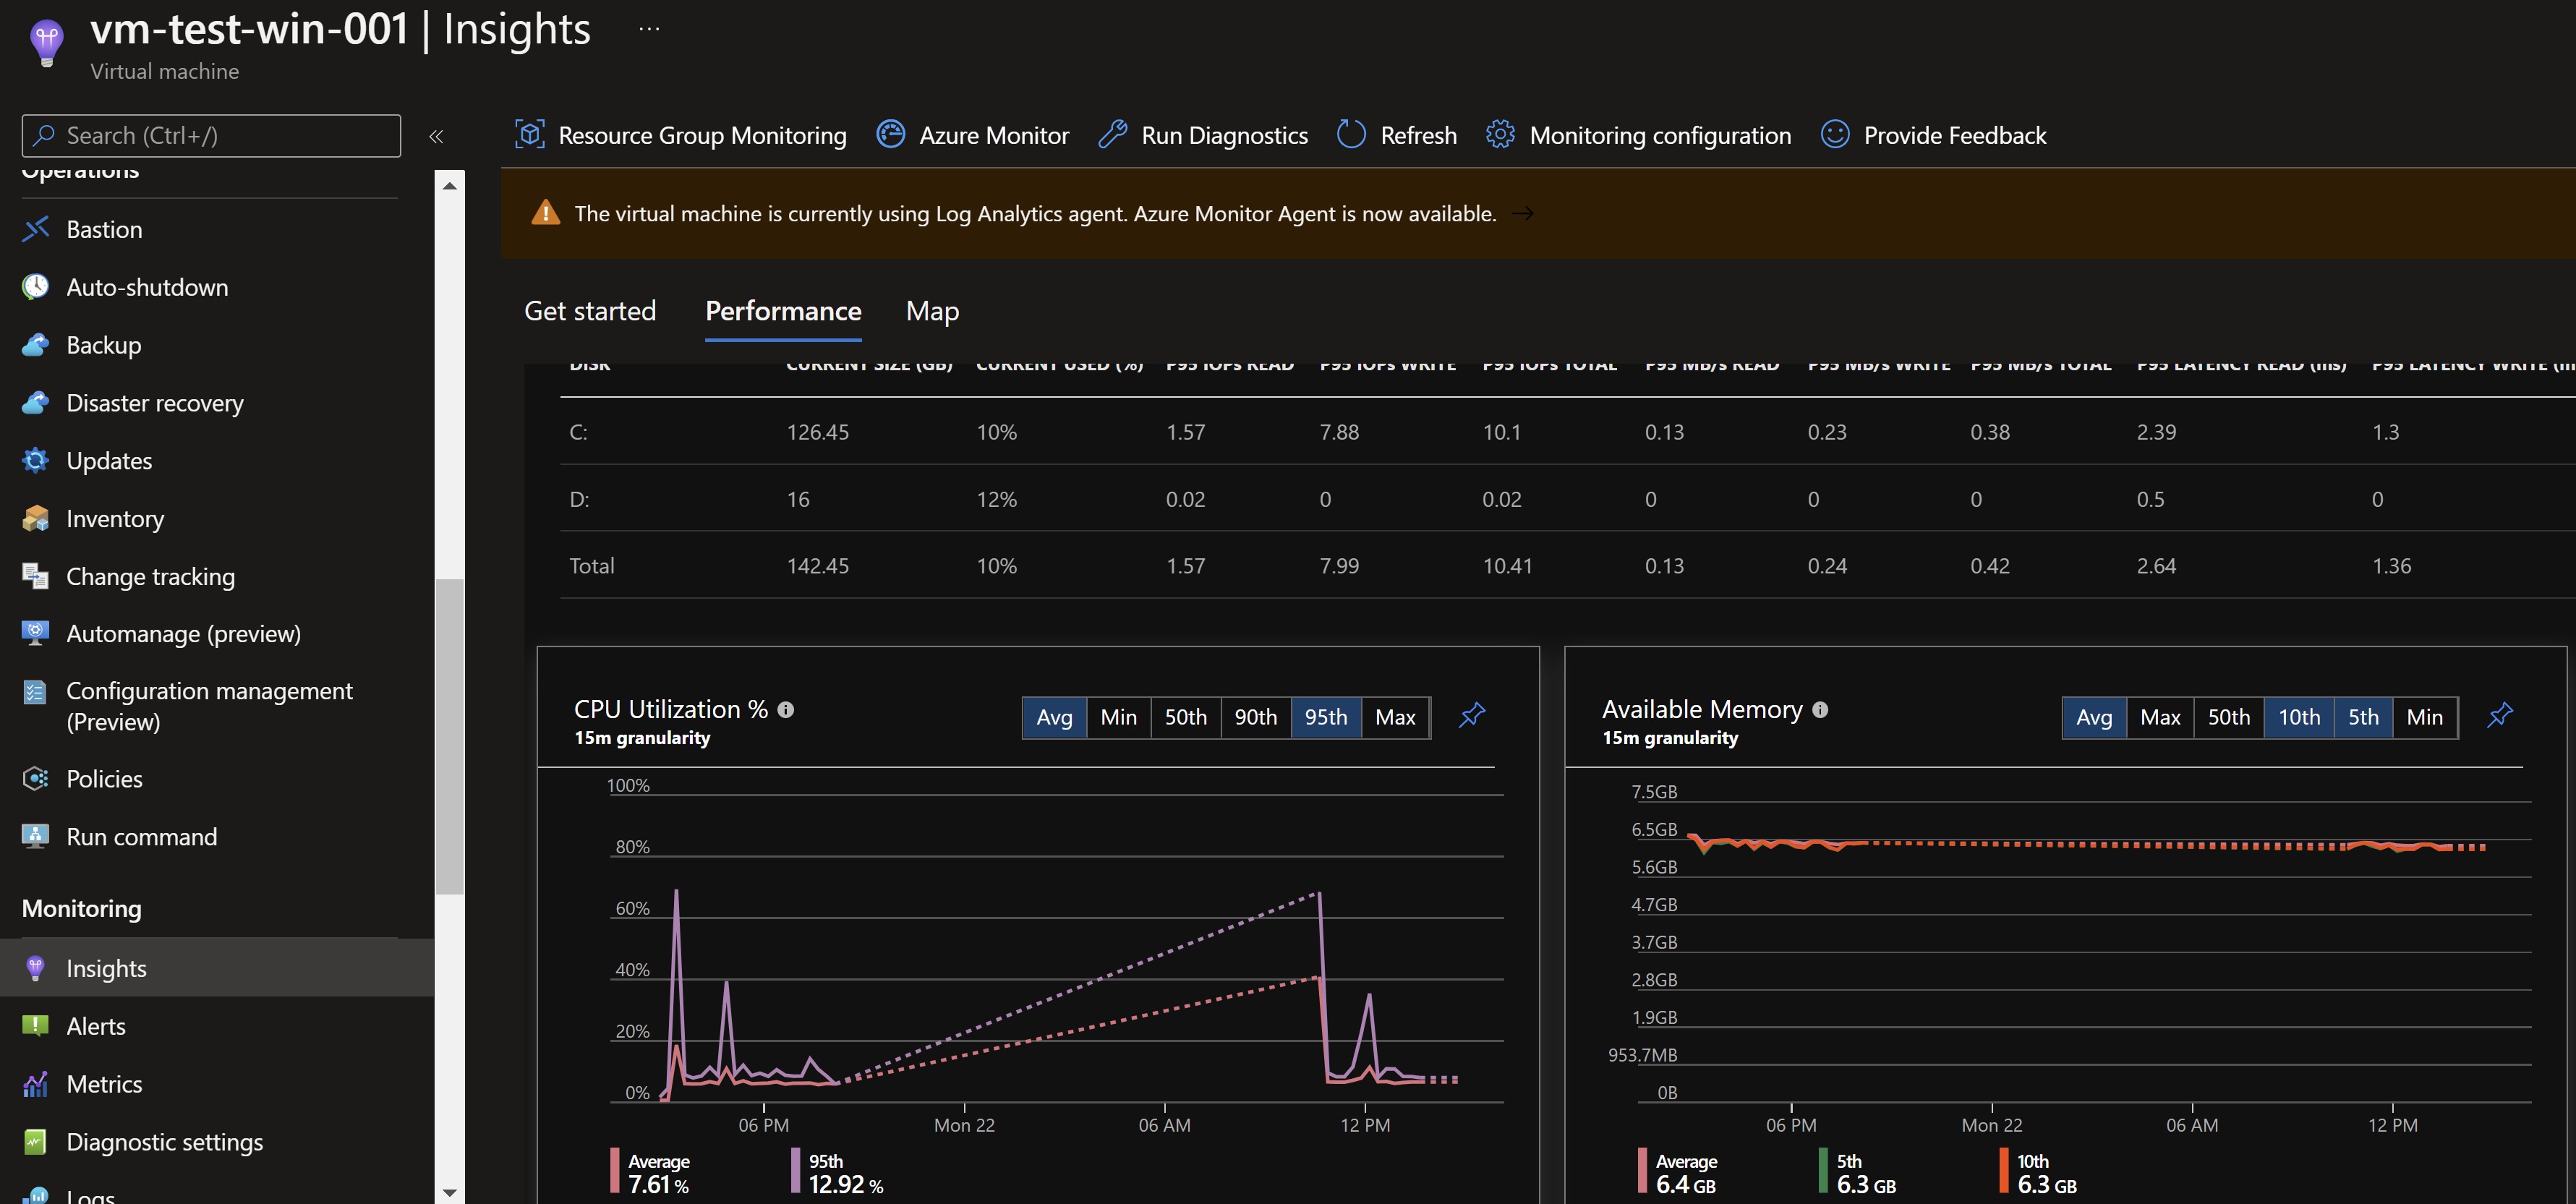Click the Metrics chart icon in sidebar
This screenshot has width=2576, height=1204.
point(35,1084)
